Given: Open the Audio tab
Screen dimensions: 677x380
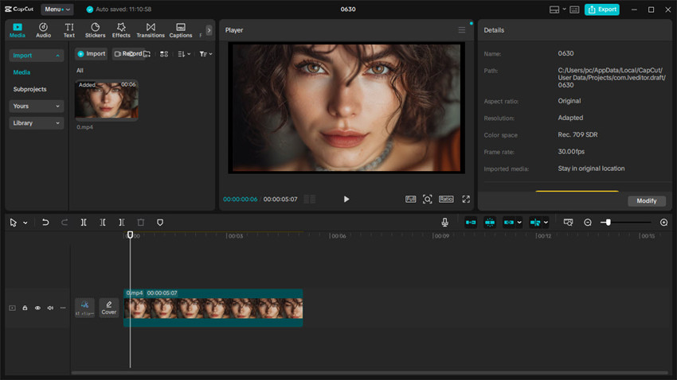Looking at the screenshot, I should coord(43,30).
